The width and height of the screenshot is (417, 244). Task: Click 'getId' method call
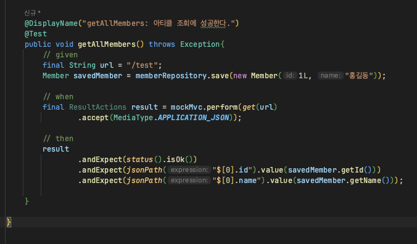(352, 170)
